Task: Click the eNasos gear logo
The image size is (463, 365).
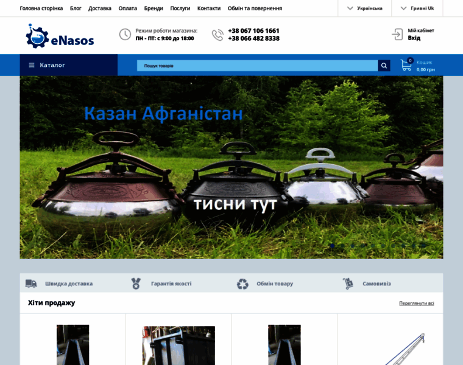Action: pyautogui.click(x=37, y=36)
